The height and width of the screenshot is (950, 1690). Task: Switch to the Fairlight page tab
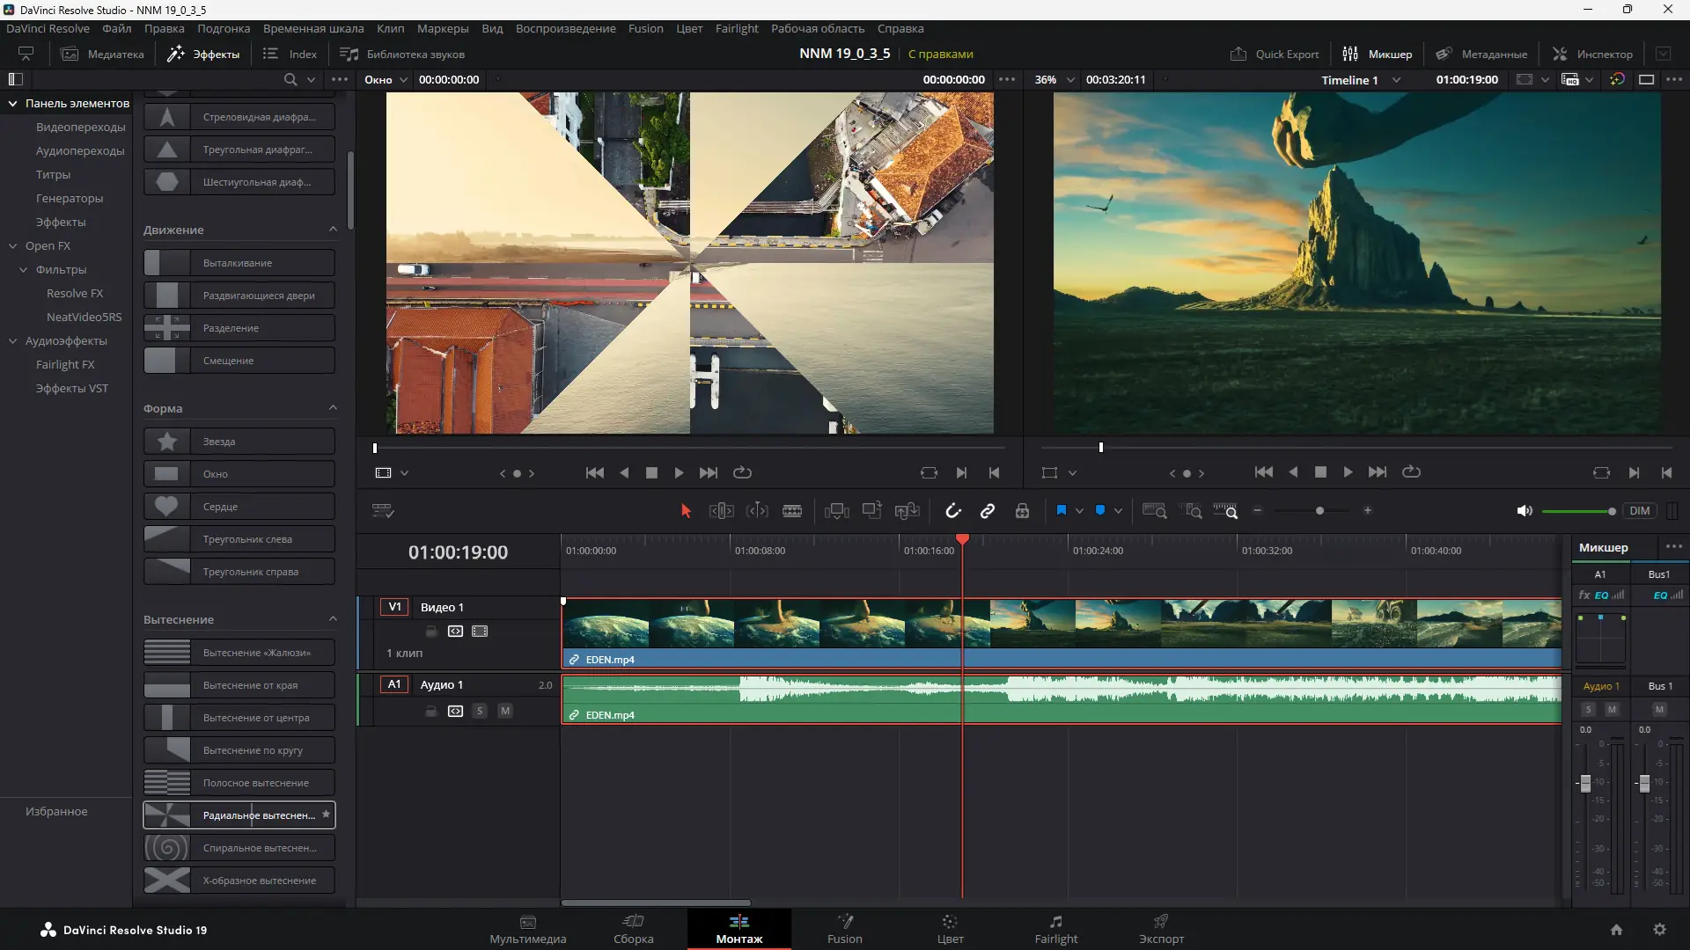(x=1055, y=929)
